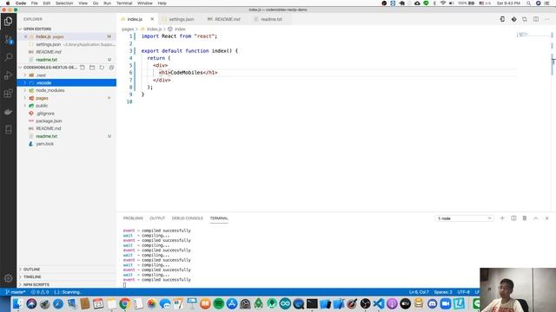The height and width of the screenshot is (312, 556).
Task: Open the Debug Console panel tab
Action: [188, 218]
